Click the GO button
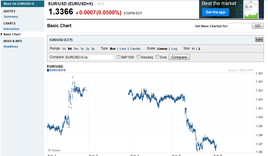The image size is (268, 156). click(x=258, y=26)
